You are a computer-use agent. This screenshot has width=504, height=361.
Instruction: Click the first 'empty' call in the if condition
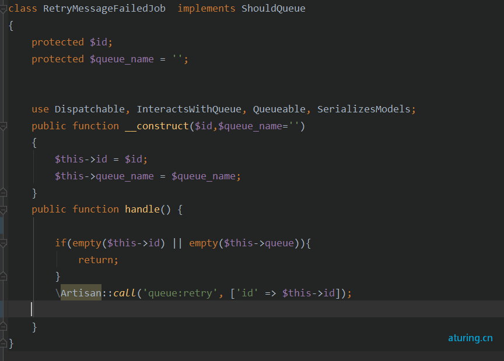87,243
